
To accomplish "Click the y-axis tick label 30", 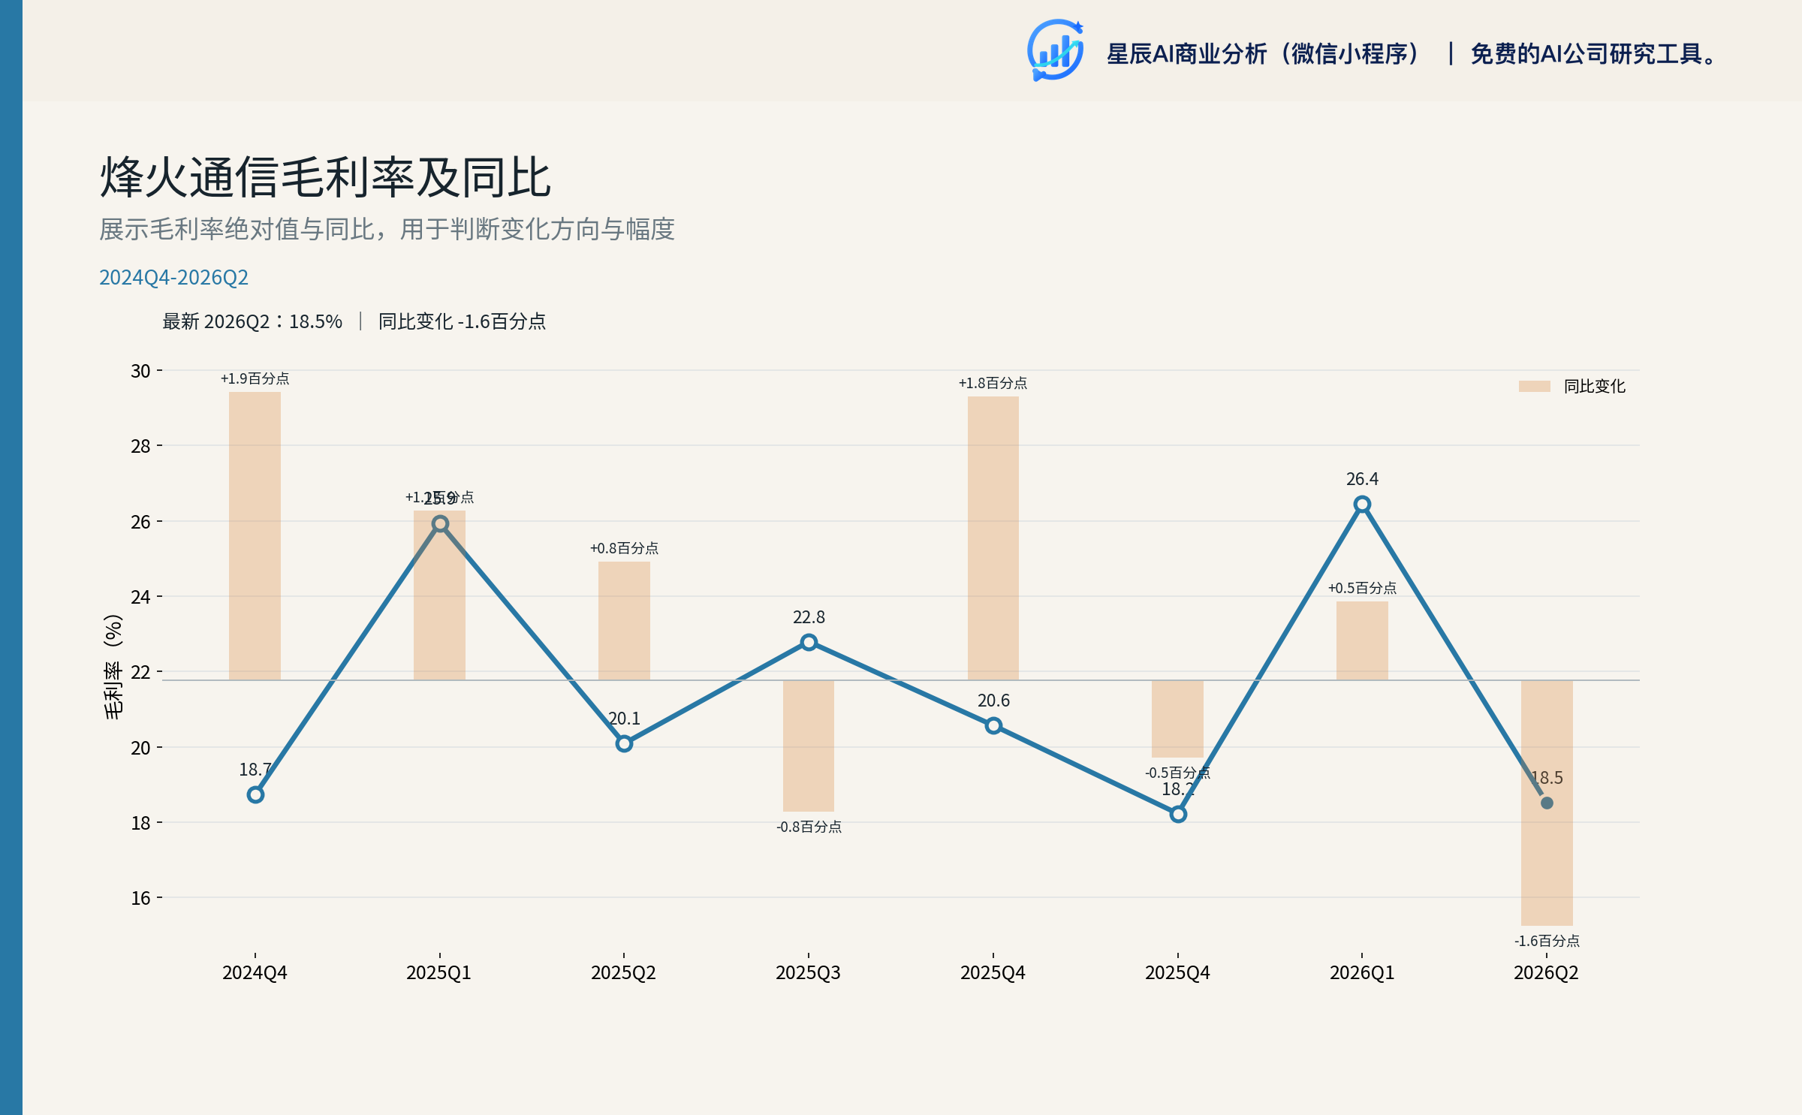I will 140,371.
